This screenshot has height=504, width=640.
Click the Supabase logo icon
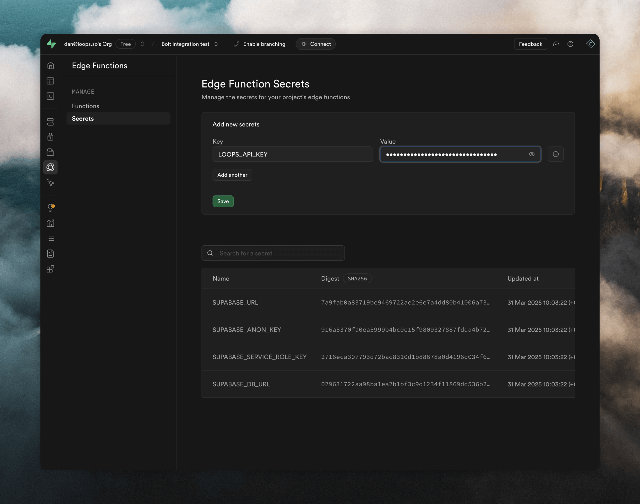51,44
